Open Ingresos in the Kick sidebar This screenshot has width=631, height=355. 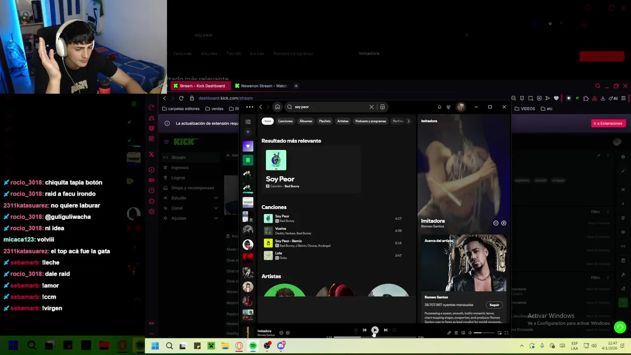pyautogui.click(x=180, y=168)
